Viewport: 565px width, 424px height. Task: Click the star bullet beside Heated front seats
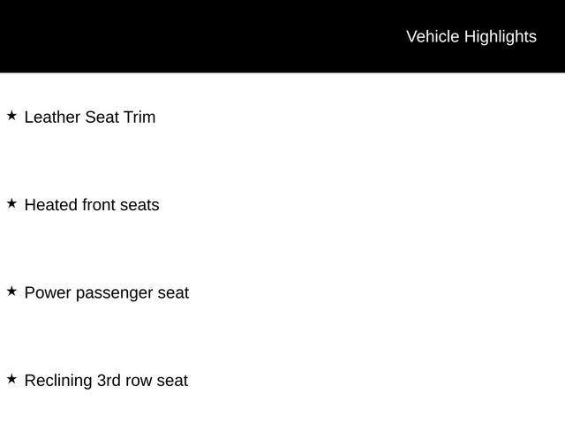(x=11, y=203)
